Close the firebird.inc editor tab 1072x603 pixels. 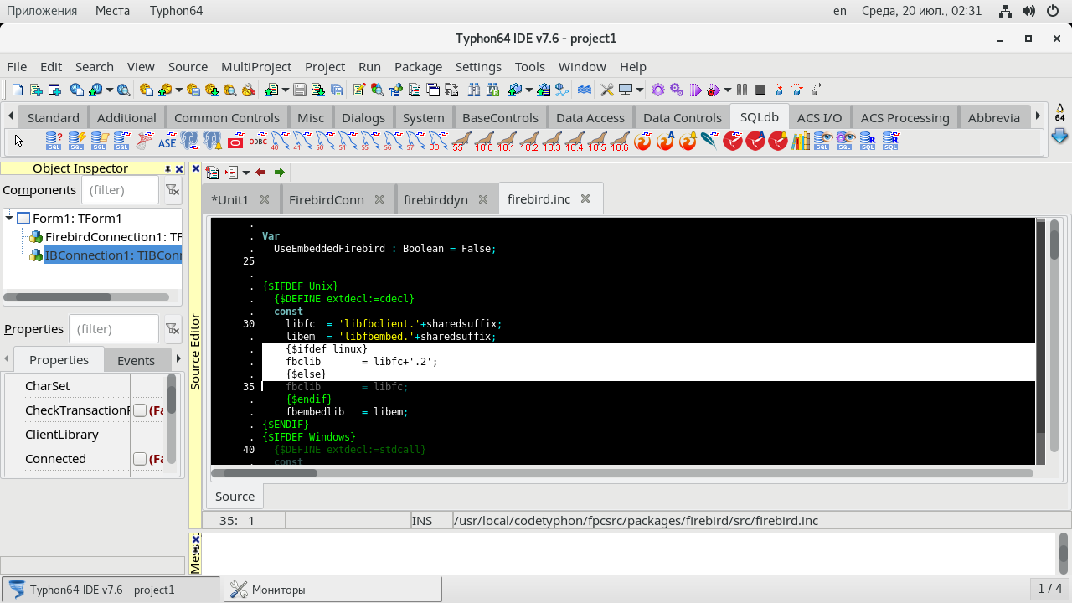585,198
